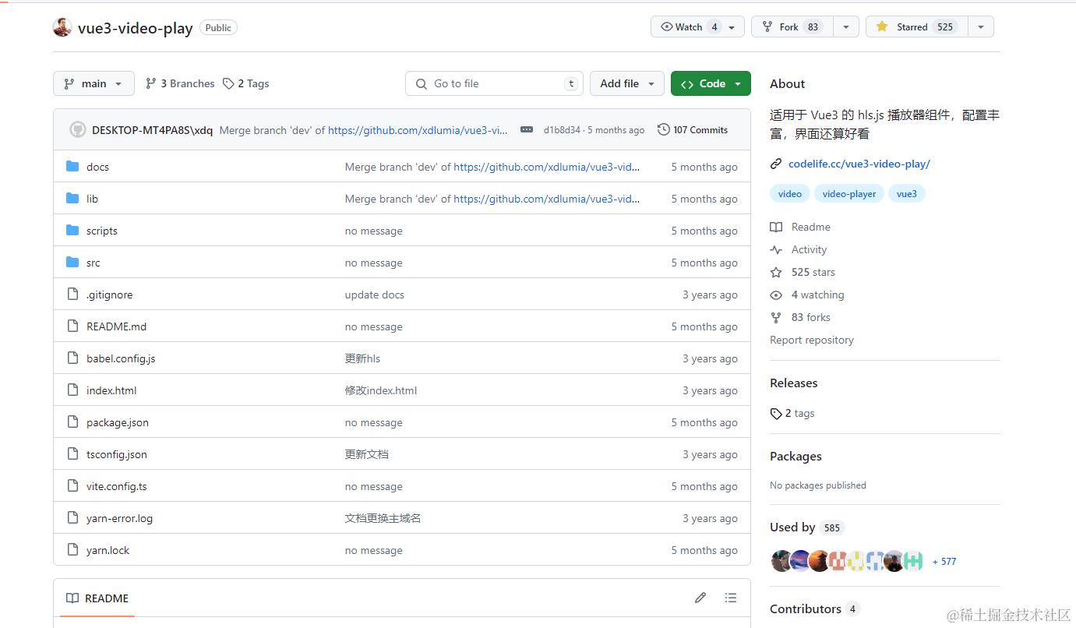Open the scripts folder icon

pyautogui.click(x=73, y=231)
